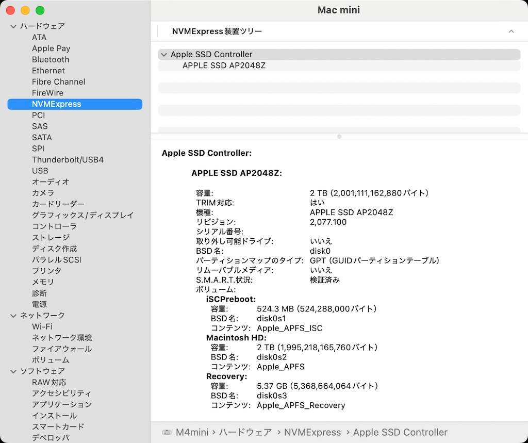This screenshot has height=443, width=528.
Task: Click the Recovery volume heading
Action: coord(227,376)
